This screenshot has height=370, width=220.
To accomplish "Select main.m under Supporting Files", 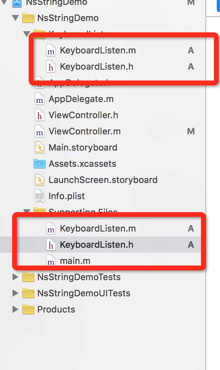I will pyautogui.click(x=75, y=261).
